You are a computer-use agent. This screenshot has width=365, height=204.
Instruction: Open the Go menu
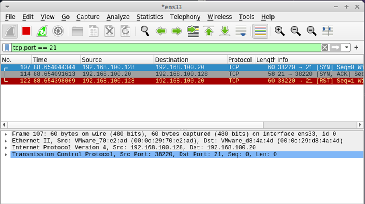(x=65, y=17)
